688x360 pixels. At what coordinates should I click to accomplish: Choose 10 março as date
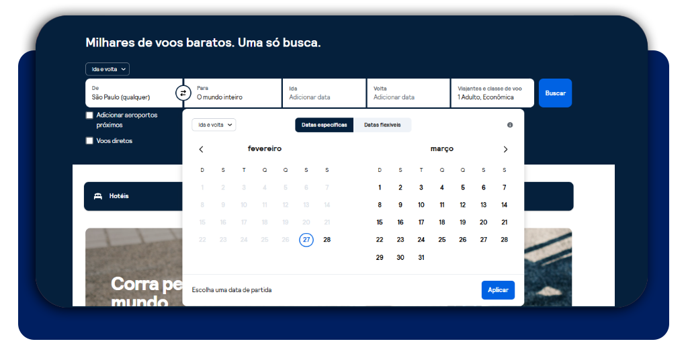[x=421, y=205]
